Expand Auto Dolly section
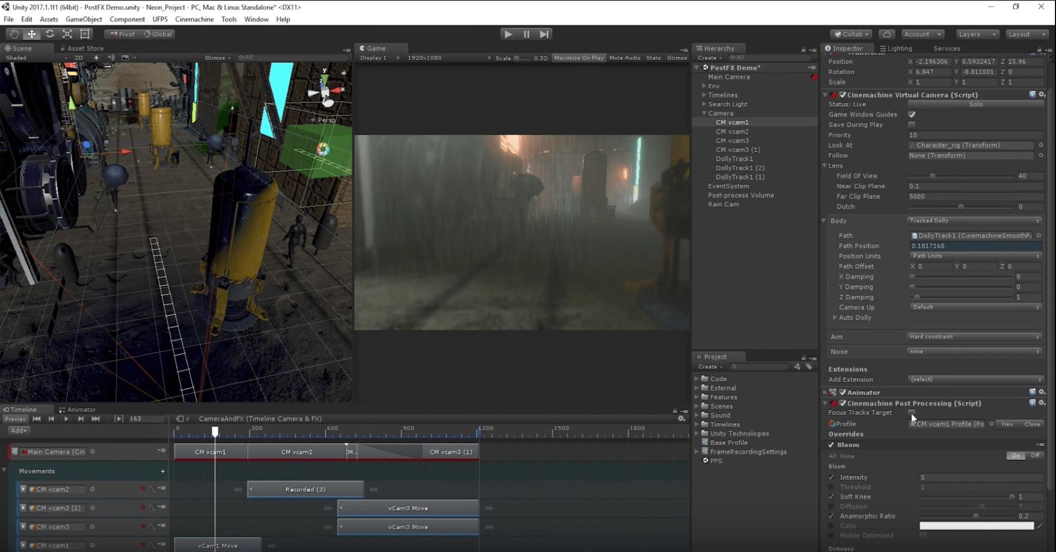Image resolution: width=1056 pixels, height=552 pixels. [x=835, y=317]
